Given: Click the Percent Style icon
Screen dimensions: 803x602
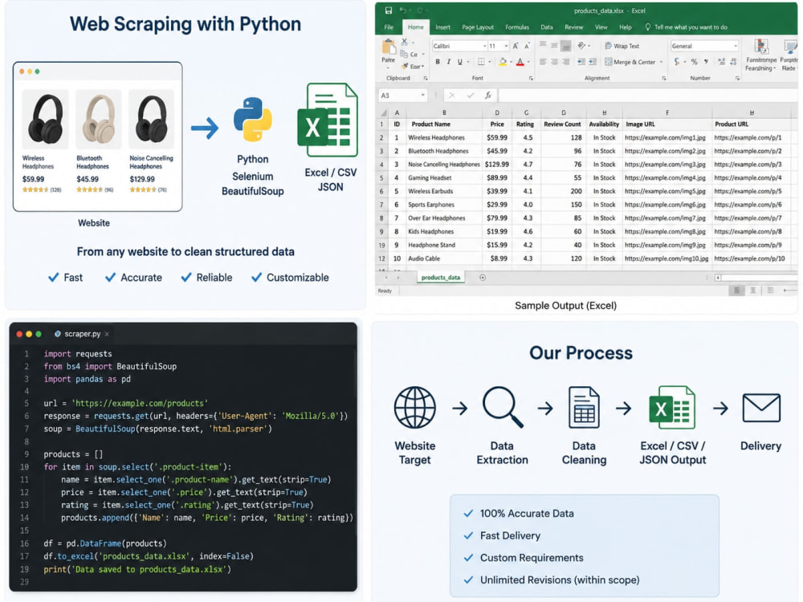Looking at the screenshot, I should (x=695, y=62).
